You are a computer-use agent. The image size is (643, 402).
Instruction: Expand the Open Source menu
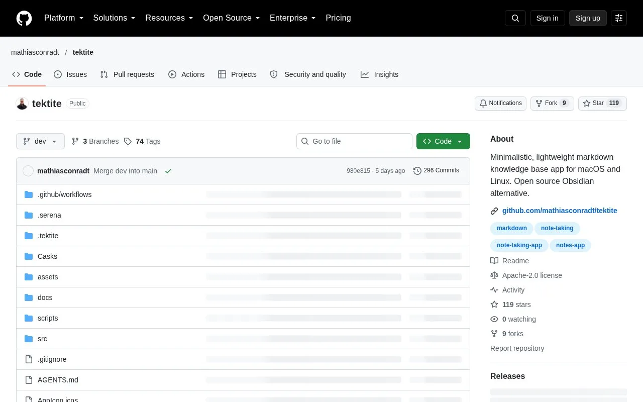(x=232, y=18)
